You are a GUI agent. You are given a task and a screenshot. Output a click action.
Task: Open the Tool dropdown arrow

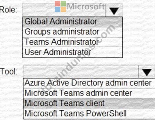tap(147, 72)
